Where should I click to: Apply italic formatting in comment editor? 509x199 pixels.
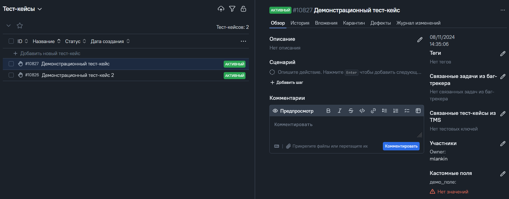[x=339, y=111]
